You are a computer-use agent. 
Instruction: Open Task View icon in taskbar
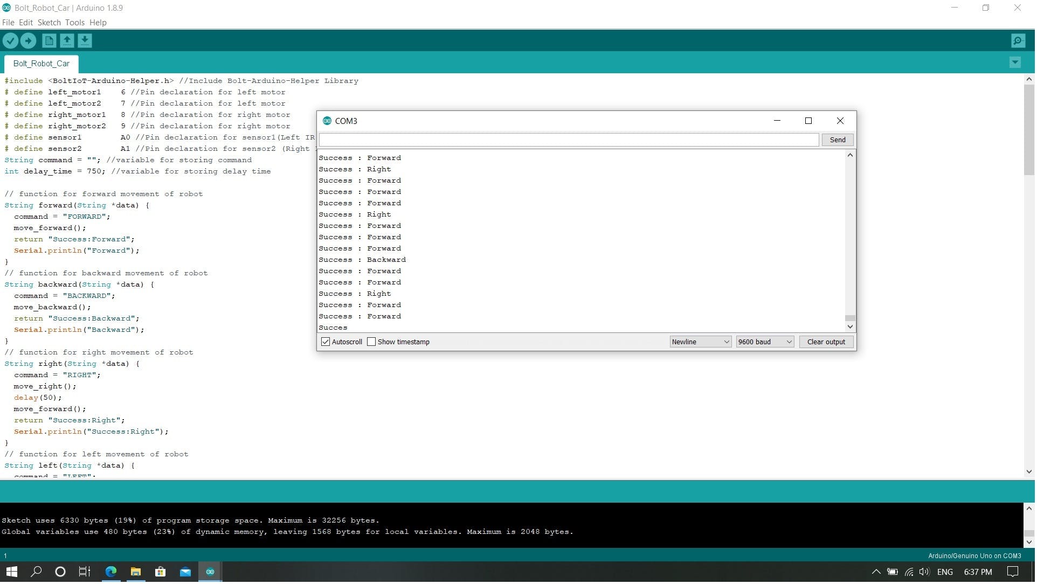pyautogui.click(x=85, y=572)
